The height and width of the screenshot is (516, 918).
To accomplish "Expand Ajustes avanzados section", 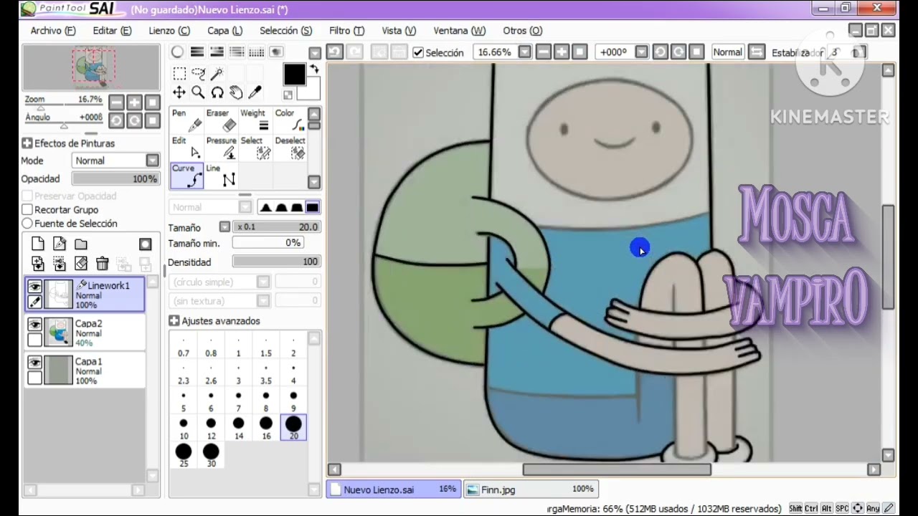I will pyautogui.click(x=174, y=321).
